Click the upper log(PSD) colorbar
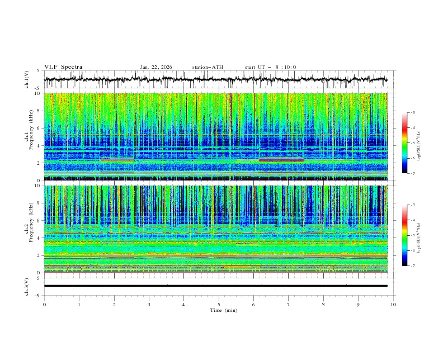This screenshot has width=443, height=342. coord(404,142)
